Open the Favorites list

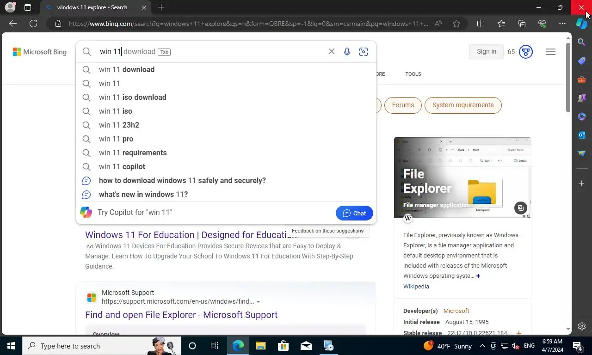tap(501, 24)
